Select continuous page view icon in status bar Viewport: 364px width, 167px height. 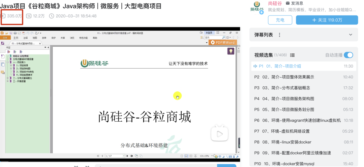coord(186,156)
